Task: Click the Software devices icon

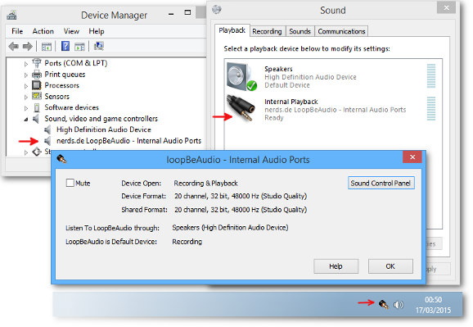Action: click(x=37, y=107)
